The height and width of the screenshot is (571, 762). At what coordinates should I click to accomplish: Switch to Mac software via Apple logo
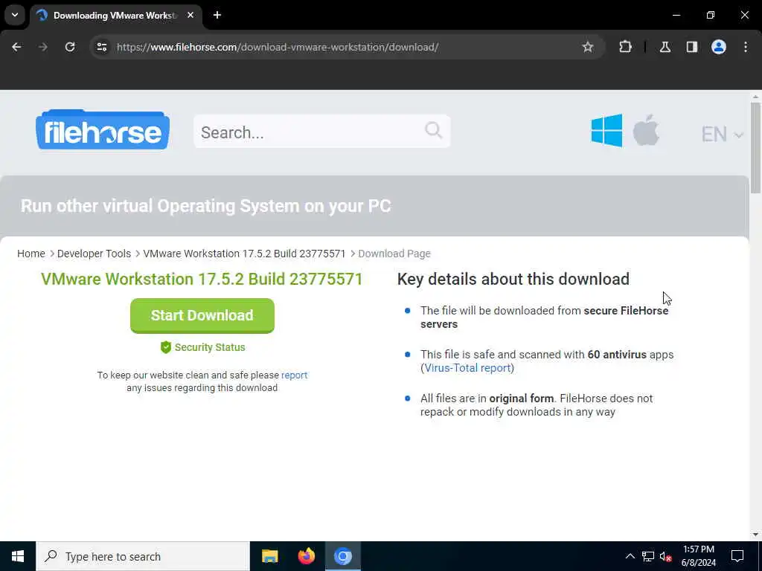[x=646, y=130]
